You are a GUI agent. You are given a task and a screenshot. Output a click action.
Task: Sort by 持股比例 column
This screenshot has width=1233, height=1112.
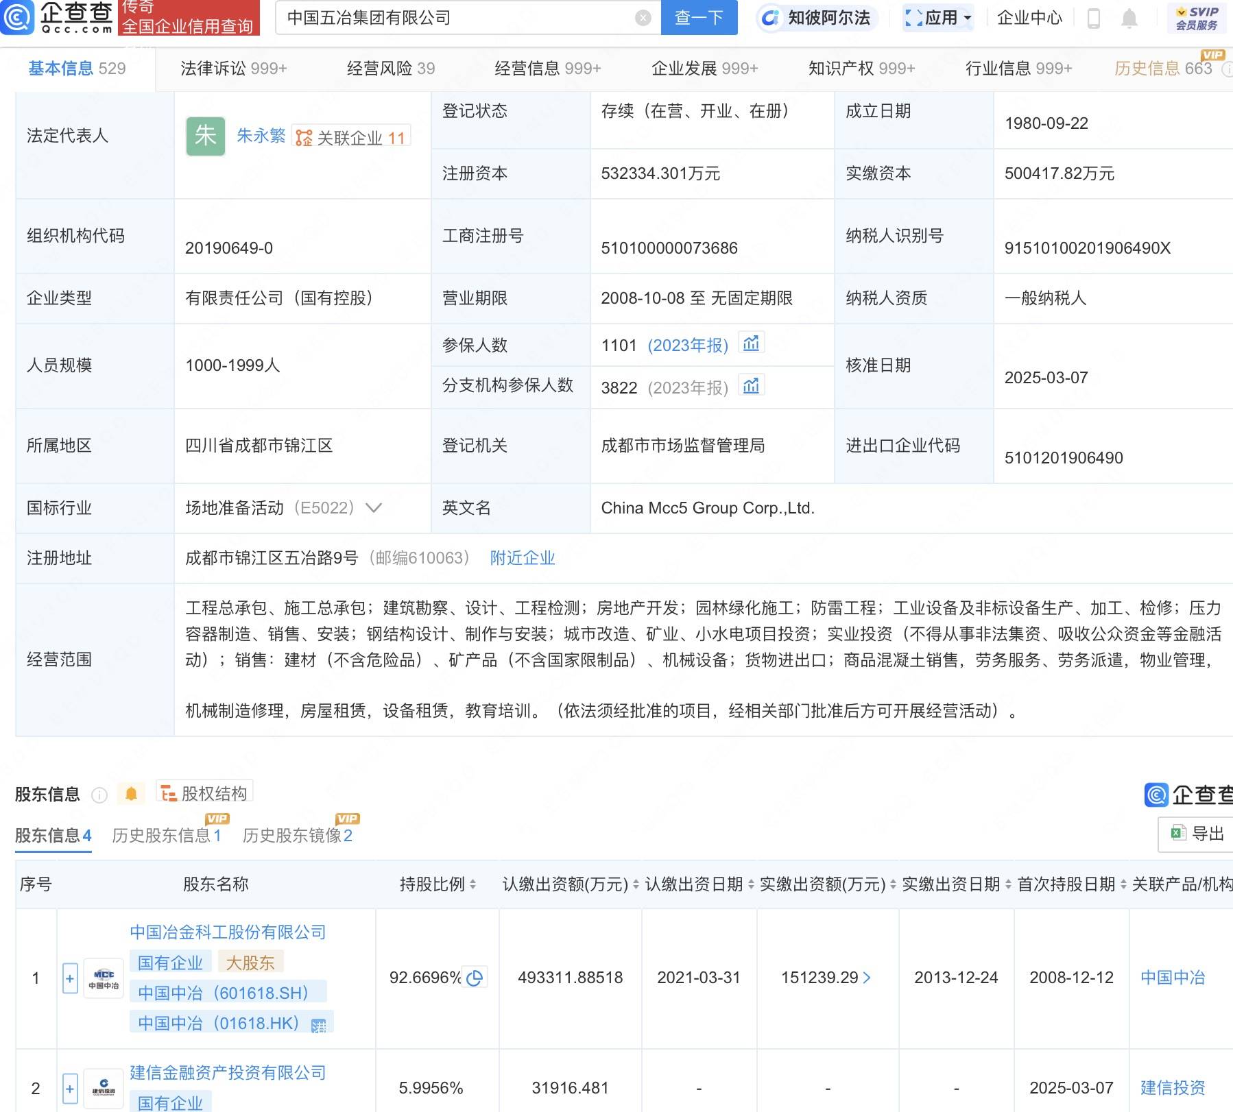pyautogui.click(x=472, y=884)
